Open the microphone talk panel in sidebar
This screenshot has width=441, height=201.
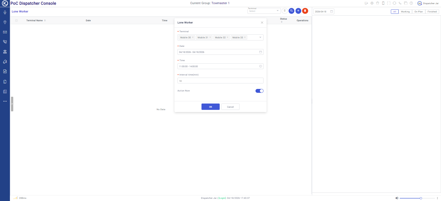point(5,12)
